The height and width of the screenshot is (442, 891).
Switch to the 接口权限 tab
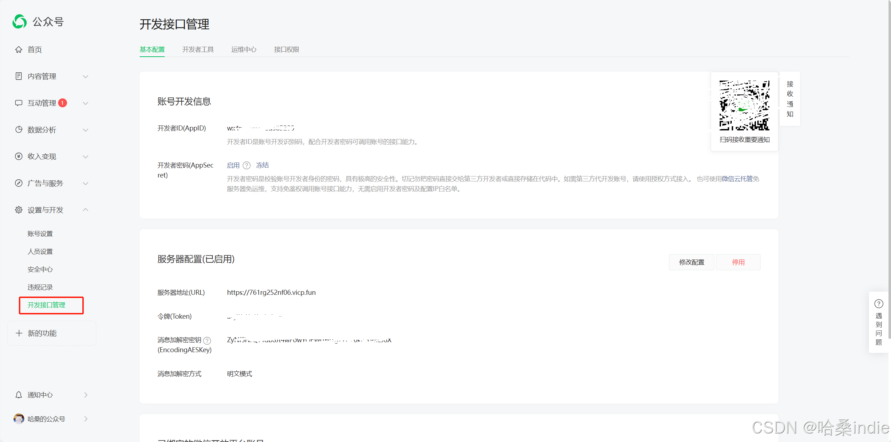[287, 50]
